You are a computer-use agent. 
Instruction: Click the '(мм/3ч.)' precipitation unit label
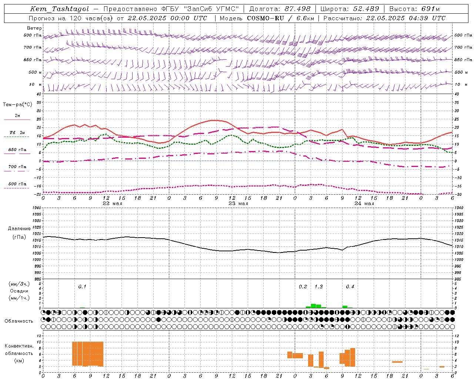(x=19, y=284)
